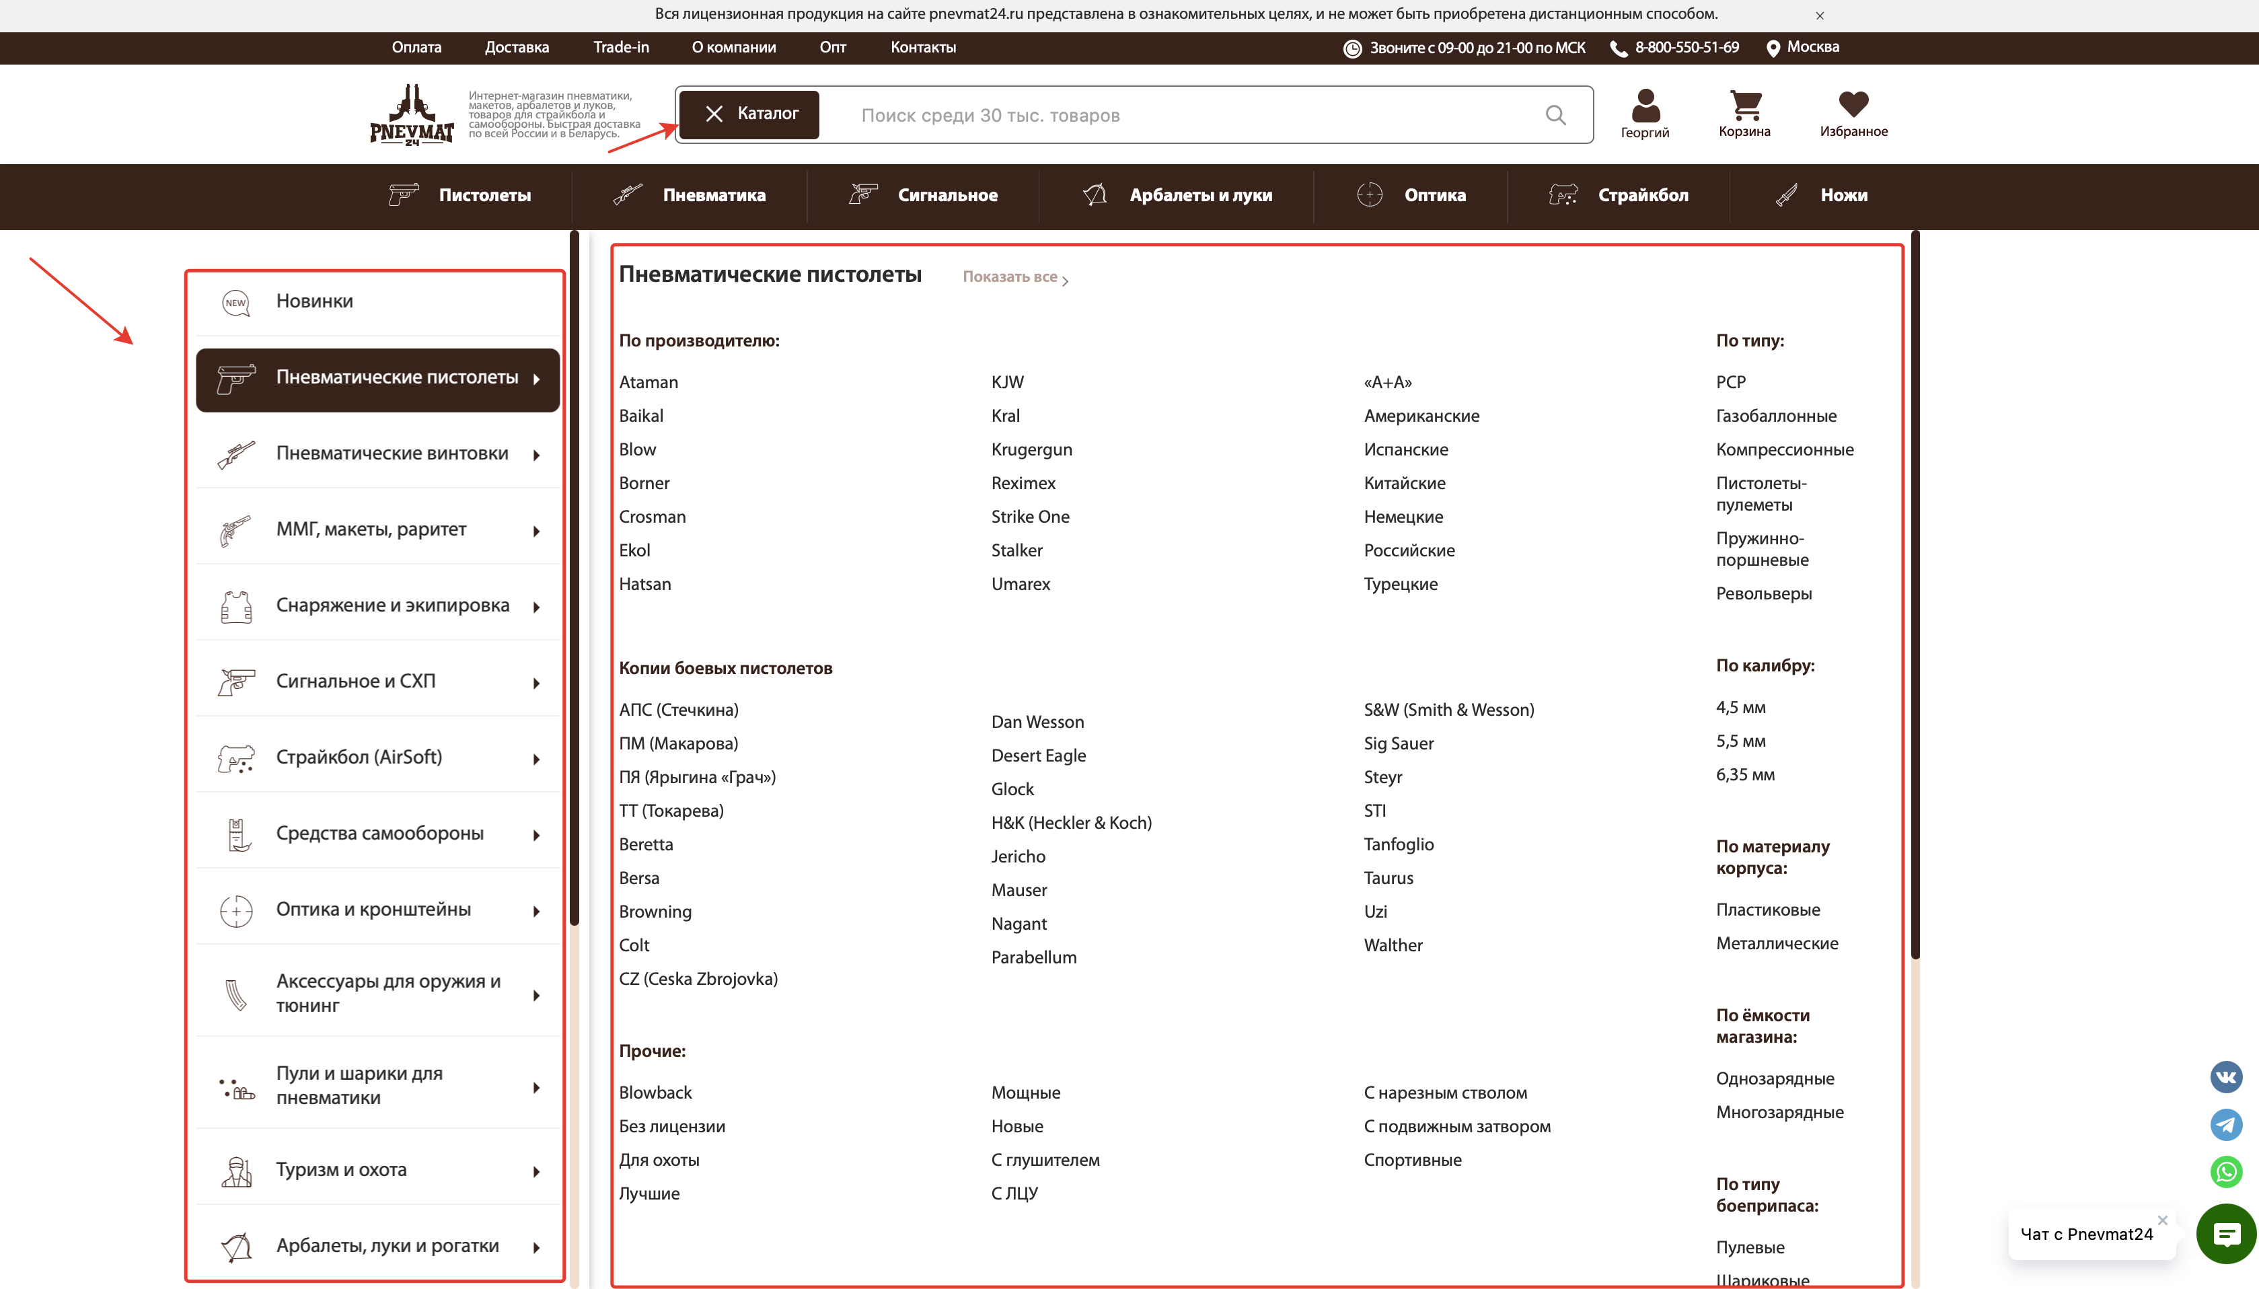Click the location pin icon next to Москва

[1772, 48]
